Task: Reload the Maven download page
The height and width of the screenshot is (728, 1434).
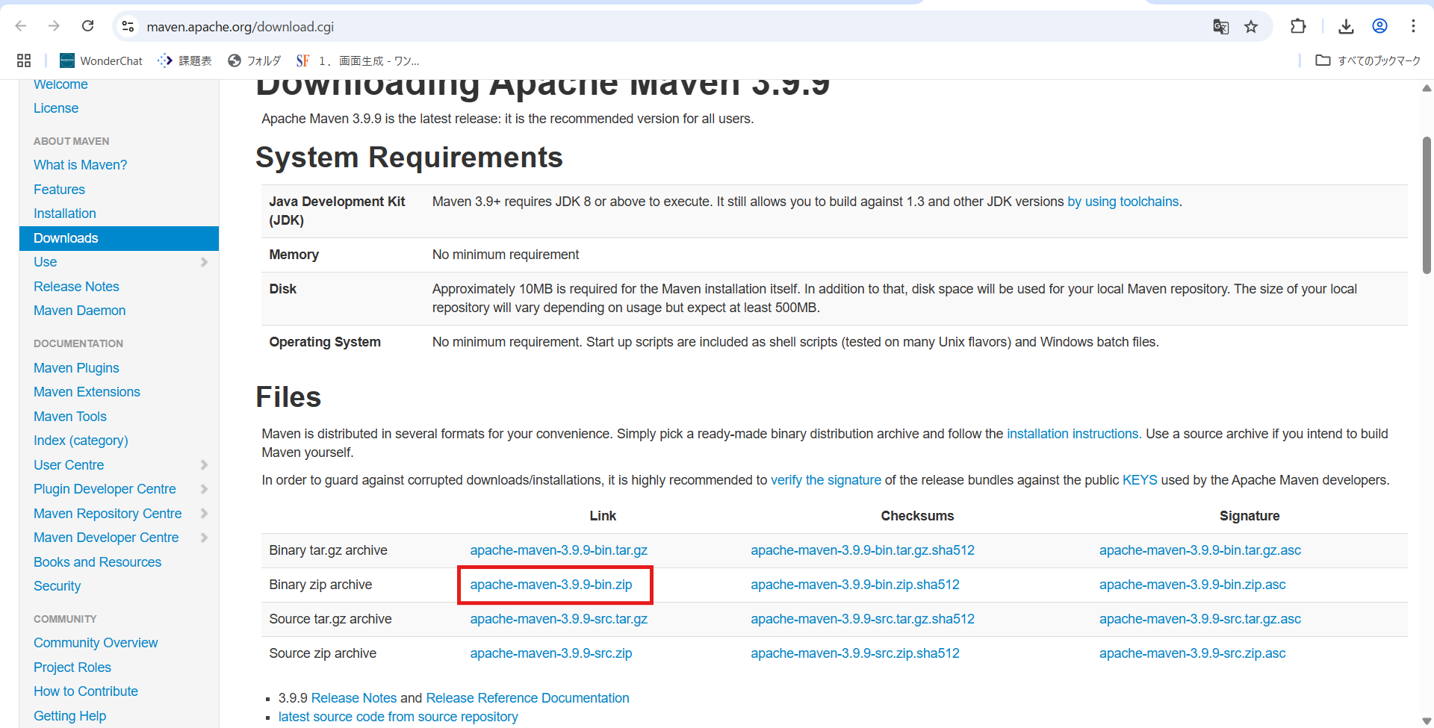Action: click(87, 26)
